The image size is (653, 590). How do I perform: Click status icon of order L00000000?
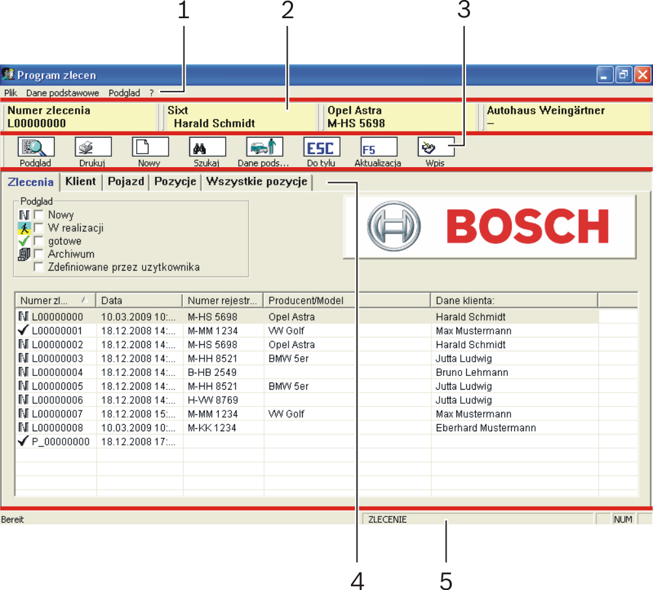coord(23,316)
